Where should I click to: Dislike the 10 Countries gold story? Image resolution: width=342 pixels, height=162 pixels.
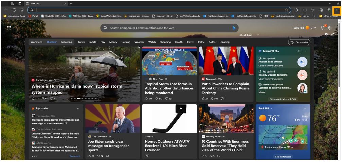coord(211,156)
